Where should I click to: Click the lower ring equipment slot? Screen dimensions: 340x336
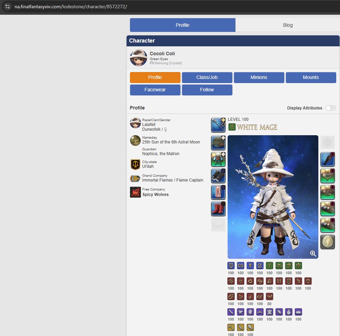tap(328, 225)
